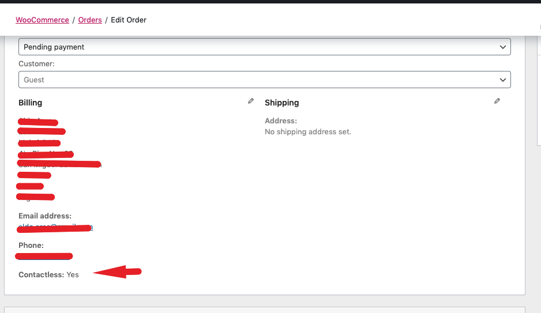
Task: Open the WooCommerce breadcrumb link
Action: 43,20
